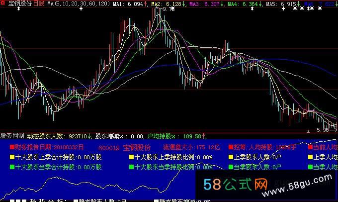
Task: Click the MA5: 6.915 value
Action: [x=283, y=4]
